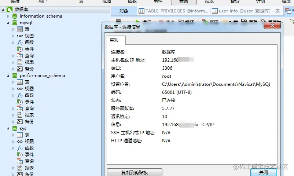This screenshot has width=294, height=176.
Task: Click the C:\Users\Administrator settings path value
Action: coord(216,84)
